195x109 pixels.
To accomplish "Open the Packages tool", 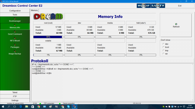I will pos(15,46).
